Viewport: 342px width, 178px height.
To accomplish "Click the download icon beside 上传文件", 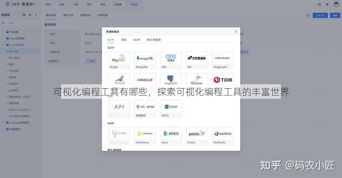I will click(308, 15).
